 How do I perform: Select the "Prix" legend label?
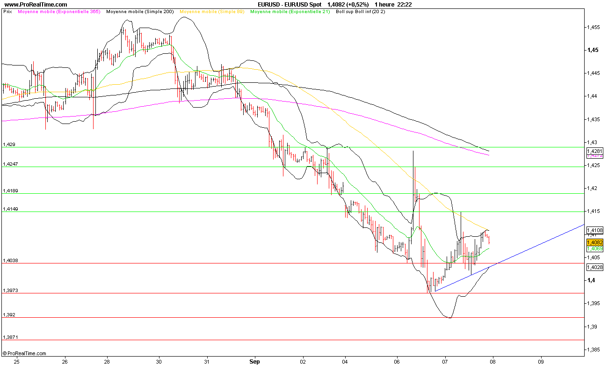7,11
